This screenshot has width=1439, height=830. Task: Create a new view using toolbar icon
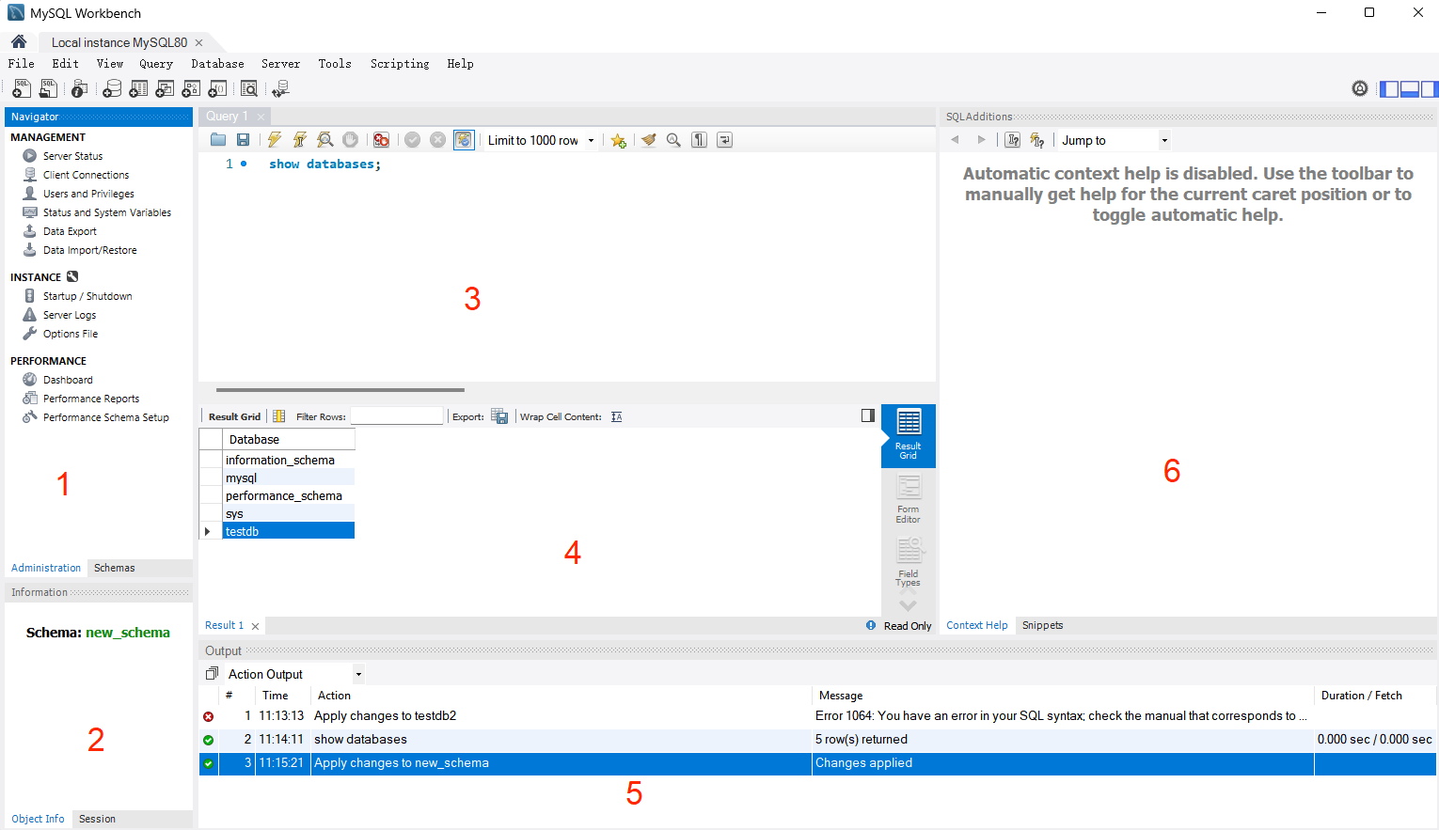coord(165,88)
